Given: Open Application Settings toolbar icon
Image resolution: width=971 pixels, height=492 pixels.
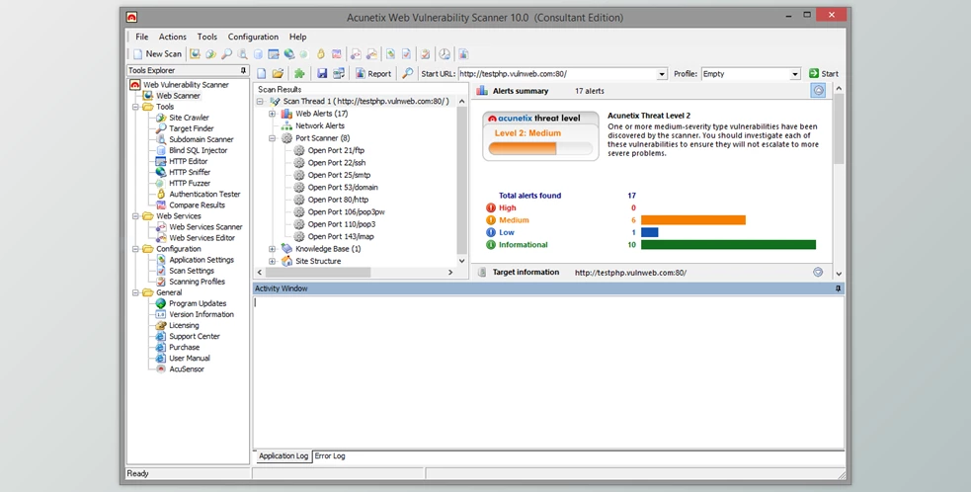Looking at the screenshot, I should point(391,54).
